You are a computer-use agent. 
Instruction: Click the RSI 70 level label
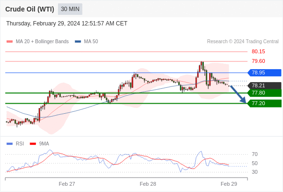[255, 154]
